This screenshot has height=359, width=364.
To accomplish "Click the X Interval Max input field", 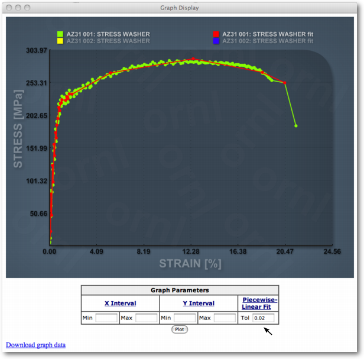I will coord(146,318).
